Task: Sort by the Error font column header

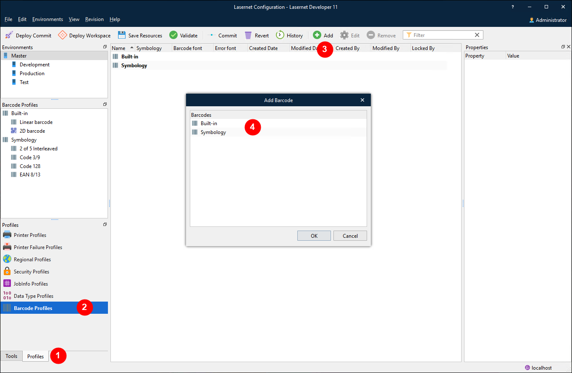Action: (x=231, y=48)
